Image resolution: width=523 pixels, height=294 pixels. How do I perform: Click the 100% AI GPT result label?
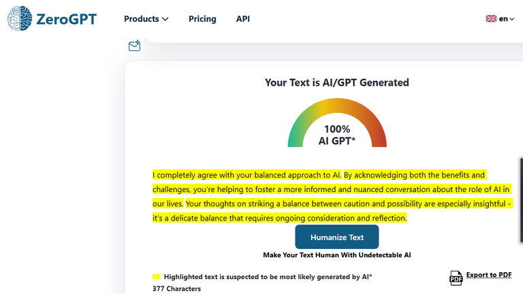coord(337,135)
